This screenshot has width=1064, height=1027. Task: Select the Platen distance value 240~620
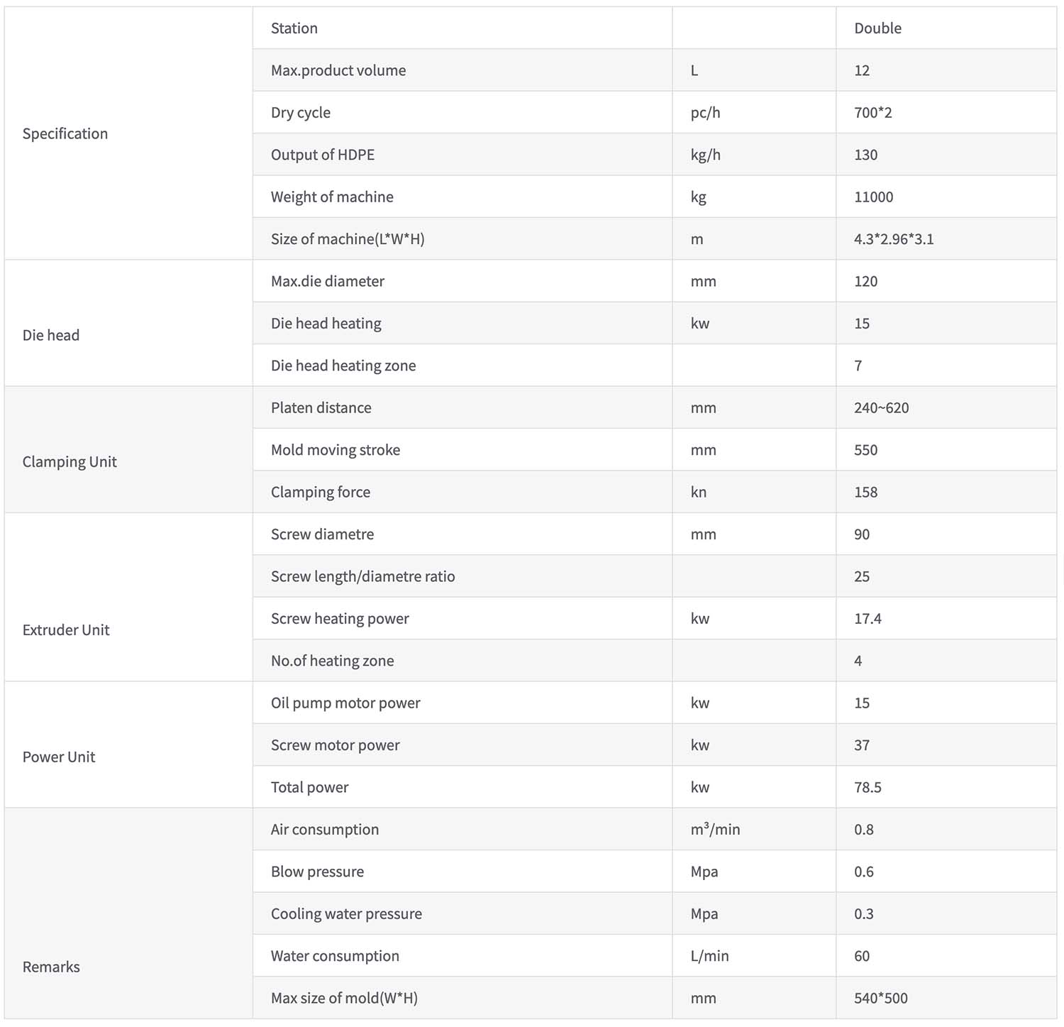(882, 407)
